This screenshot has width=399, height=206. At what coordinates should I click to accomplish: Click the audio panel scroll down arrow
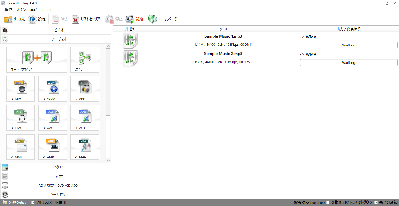(108, 160)
